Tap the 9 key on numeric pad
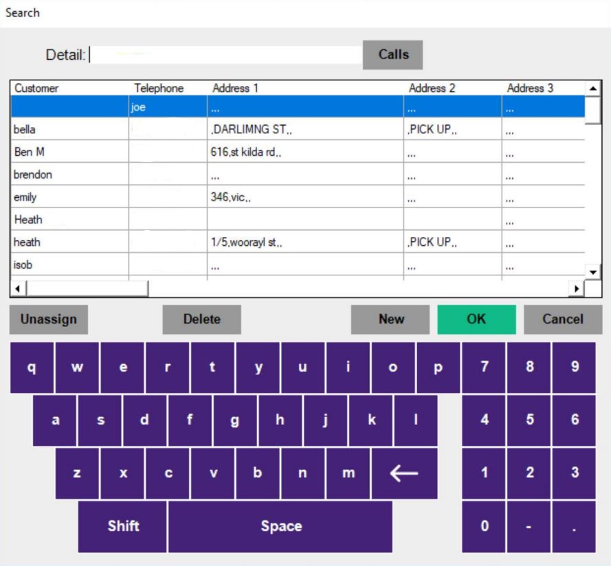 [575, 367]
